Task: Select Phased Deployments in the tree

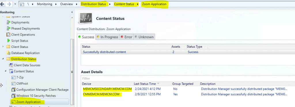Action: [26, 28]
